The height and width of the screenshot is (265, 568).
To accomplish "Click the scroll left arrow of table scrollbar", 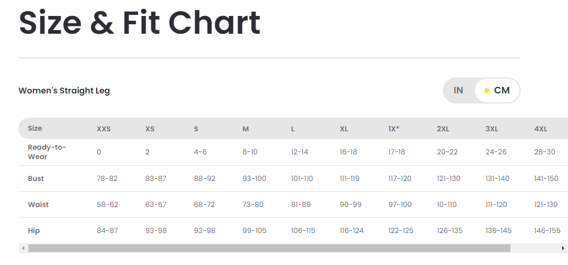I will point(23,248).
